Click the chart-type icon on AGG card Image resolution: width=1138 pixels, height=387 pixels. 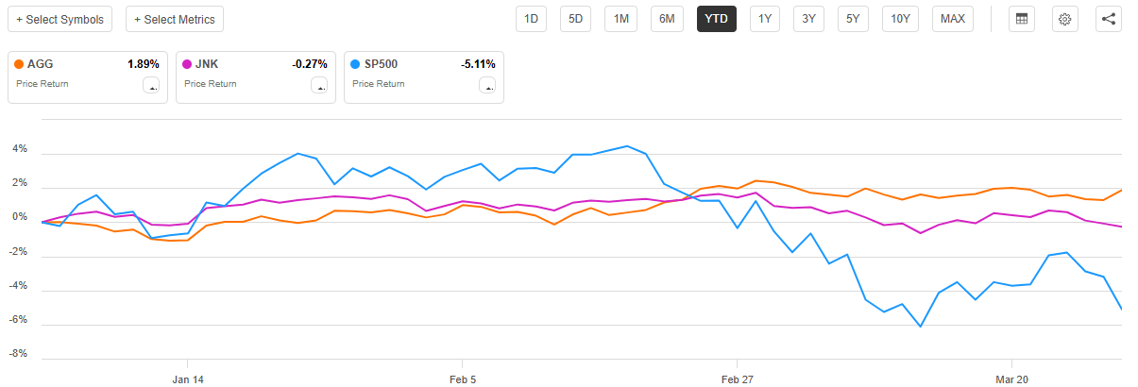tap(151, 86)
